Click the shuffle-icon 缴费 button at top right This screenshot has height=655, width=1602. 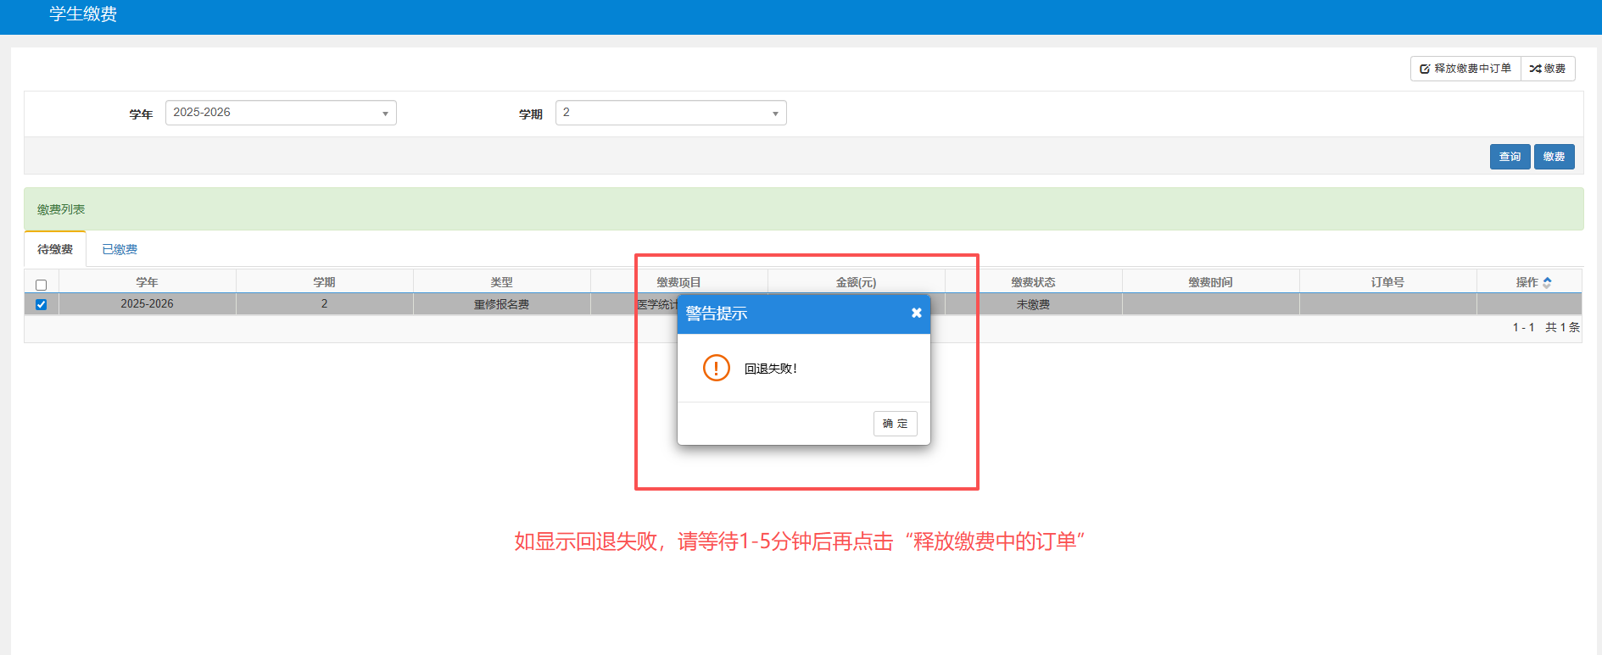coord(1548,69)
